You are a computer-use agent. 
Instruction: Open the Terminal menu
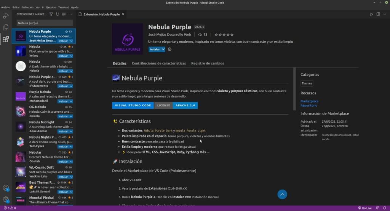pos(64,8)
